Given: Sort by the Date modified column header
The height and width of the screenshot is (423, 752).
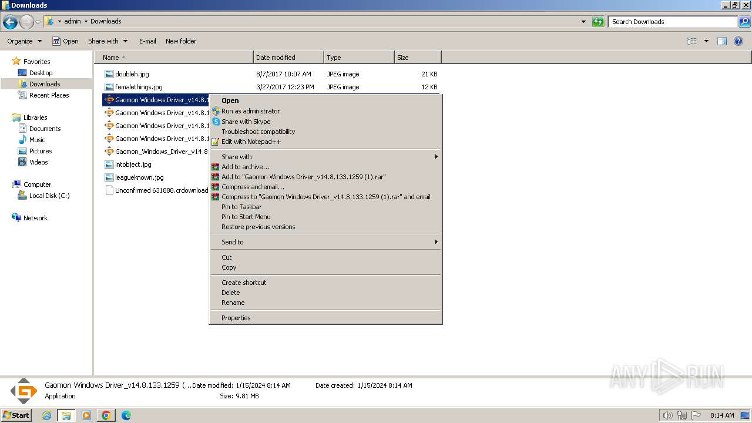Looking at the screenshot, I should pyautogui.click(x=288, y=58).
